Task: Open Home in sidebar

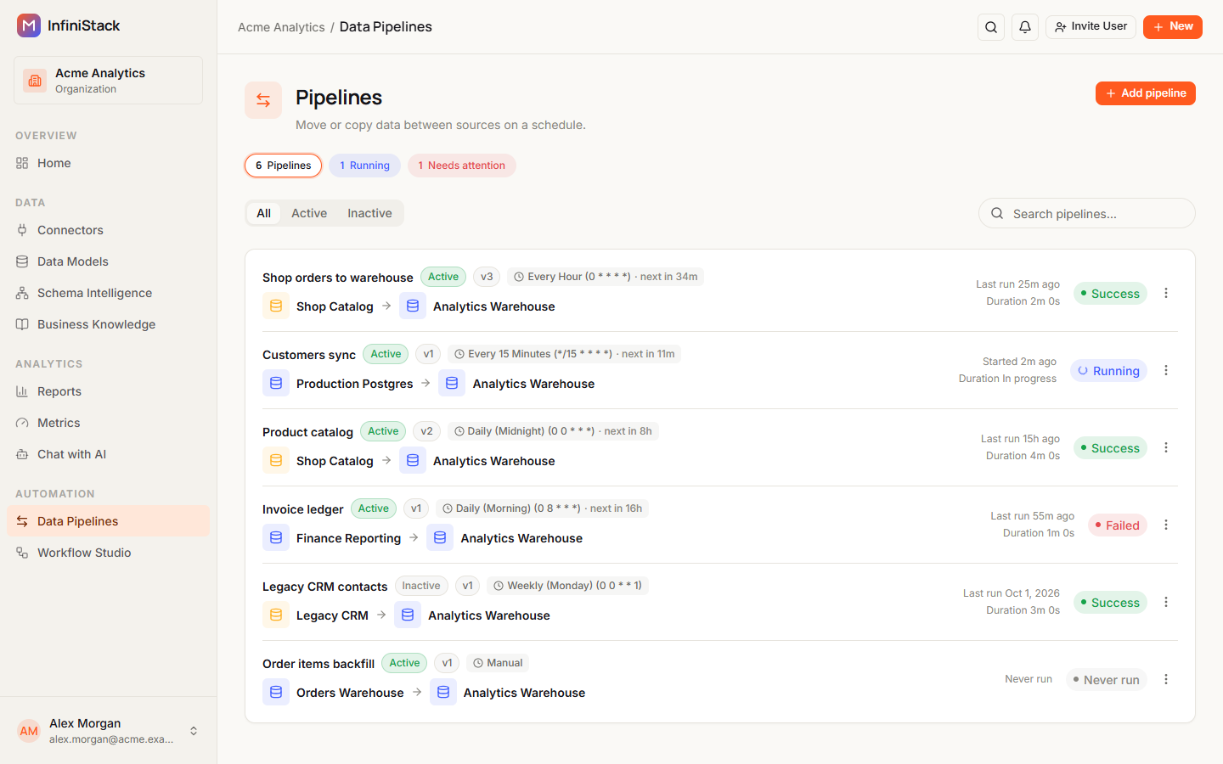Action: point(108,163)
